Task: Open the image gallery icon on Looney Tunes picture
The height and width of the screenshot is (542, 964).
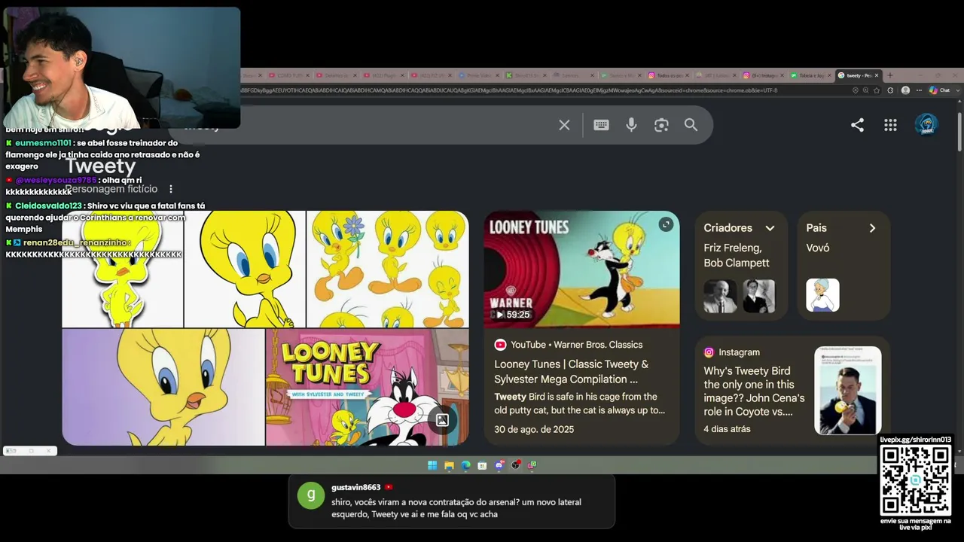Action: [x=442, y=420]
